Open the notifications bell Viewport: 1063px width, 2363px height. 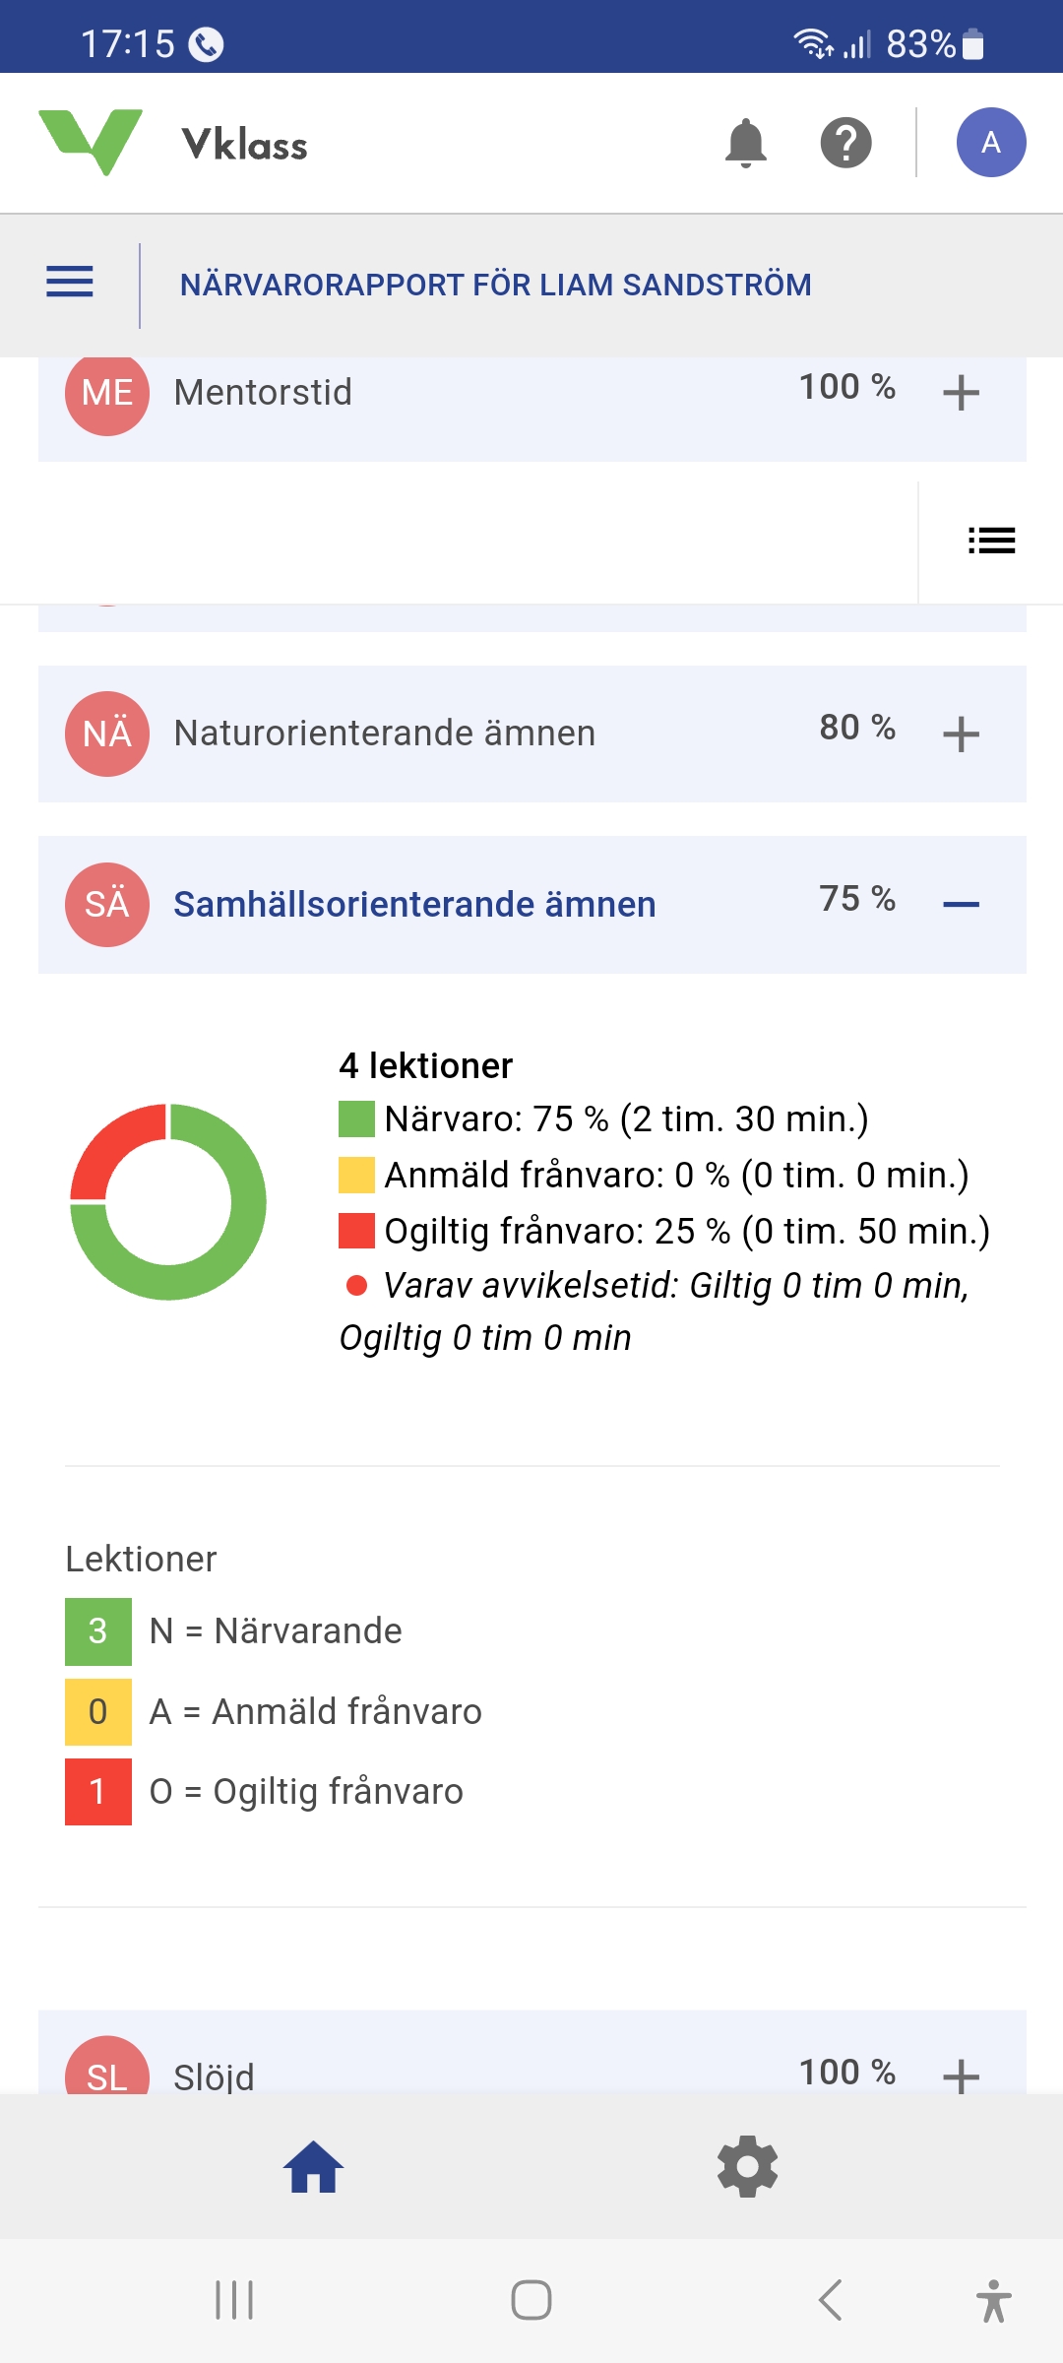click(745, 144)
